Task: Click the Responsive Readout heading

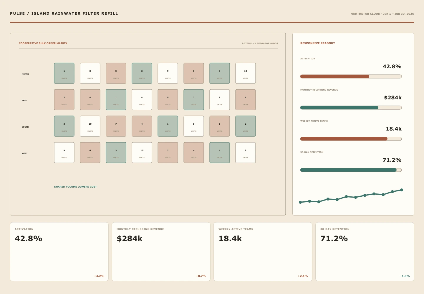Action: 318,43
